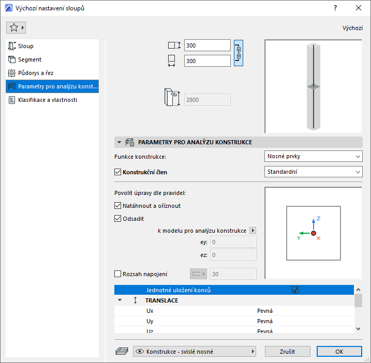This screenshot has width=371, height=363.
Task: Uncheck Natáhnout a oříznout
Action: click(x=117, y=205)
